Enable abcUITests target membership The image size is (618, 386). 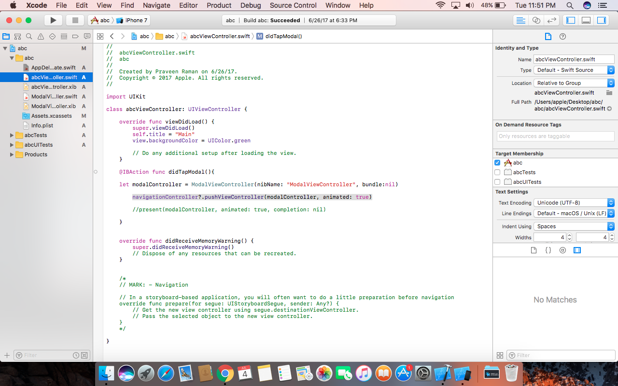(x=497, y=182)
